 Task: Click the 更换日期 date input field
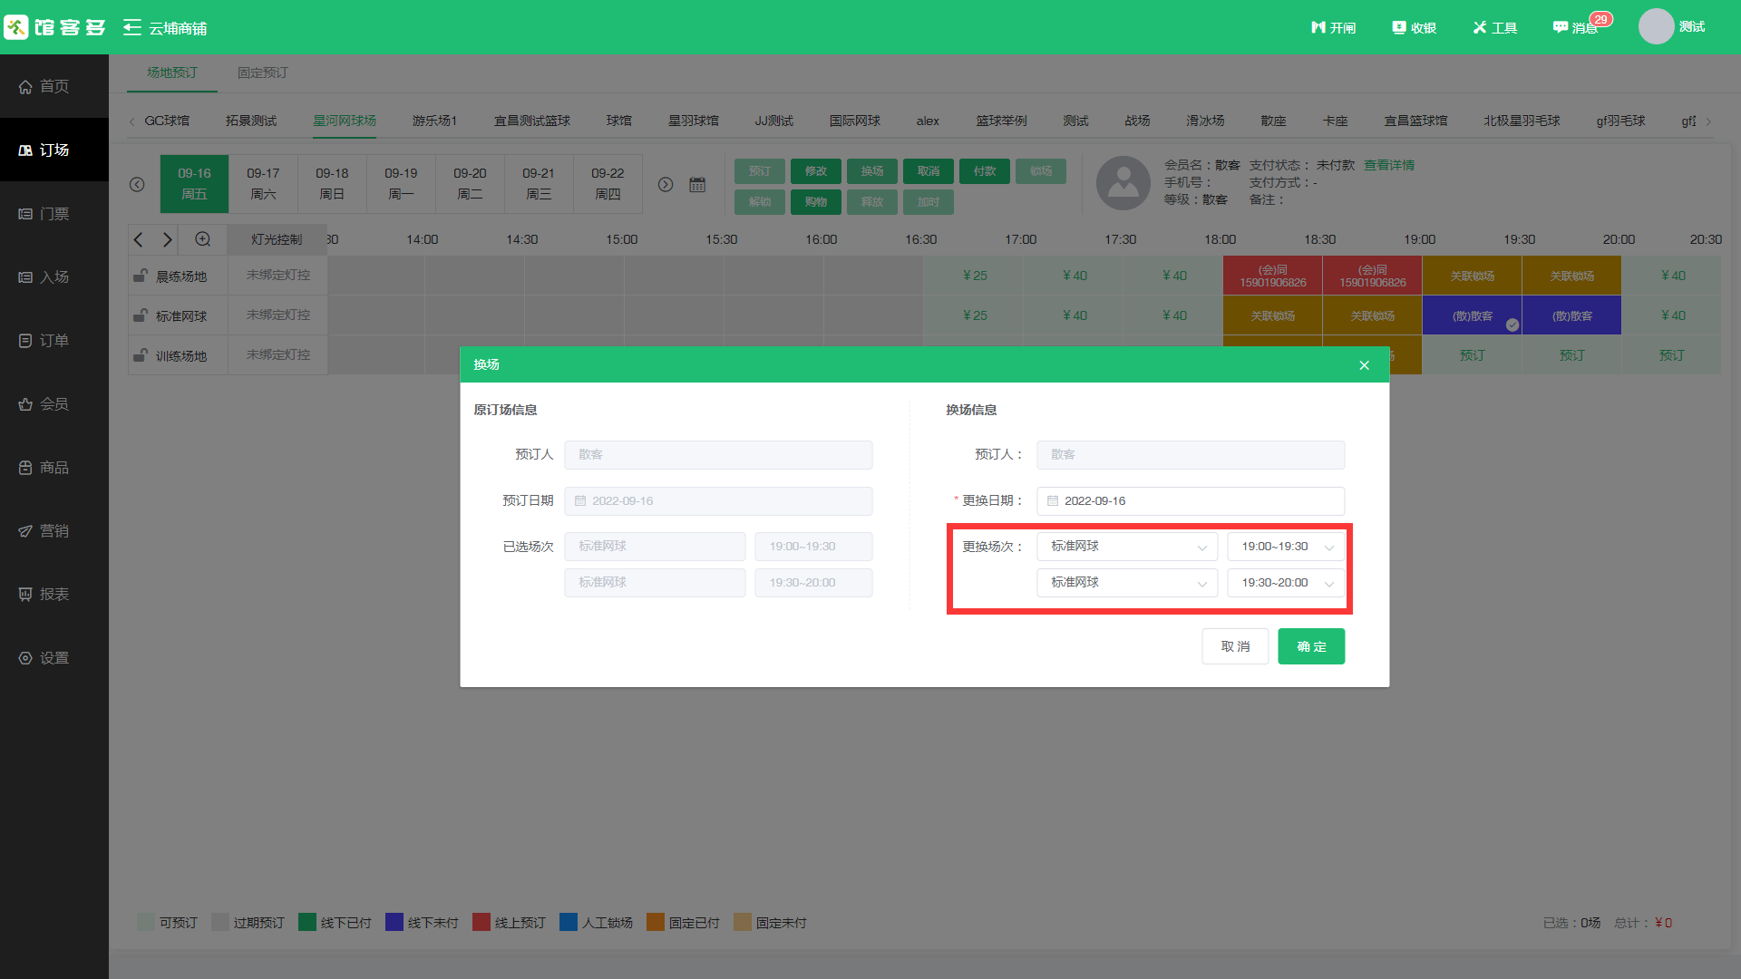coord(1190,501)
